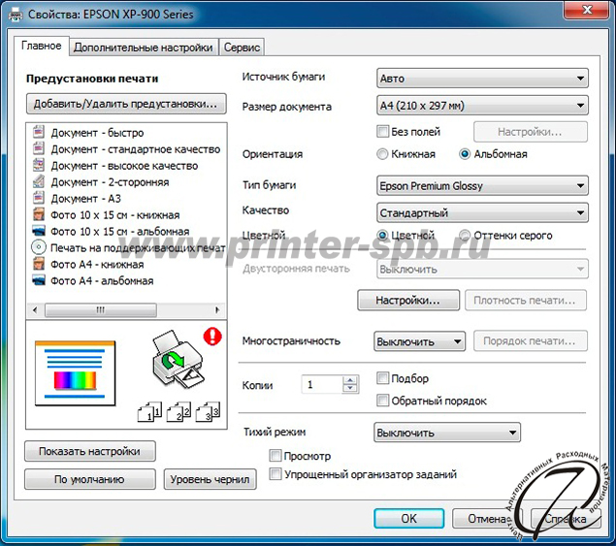Screen dimensions: 616x546
Task: Decrease copies with the down spinner arrow
Action: point(349,389)
